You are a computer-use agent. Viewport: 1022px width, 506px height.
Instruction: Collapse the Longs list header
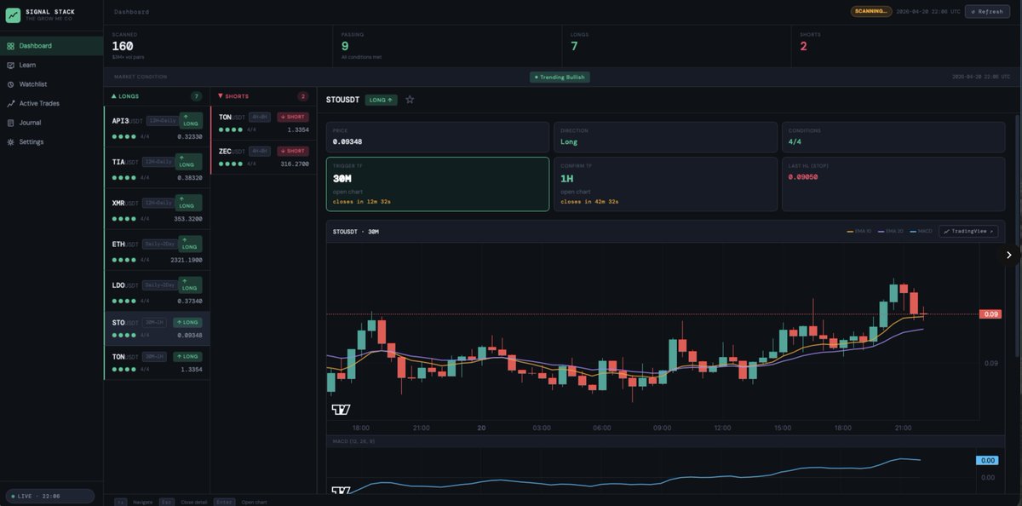pyautogui.click(x=129, y=96)
